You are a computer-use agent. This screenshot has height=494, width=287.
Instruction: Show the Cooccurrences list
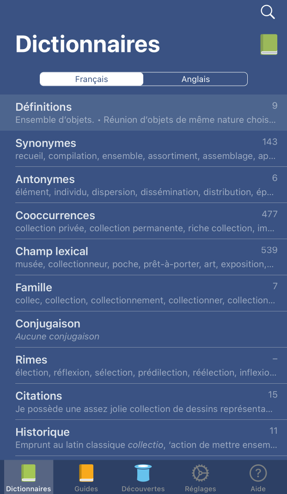click(143, 221)
